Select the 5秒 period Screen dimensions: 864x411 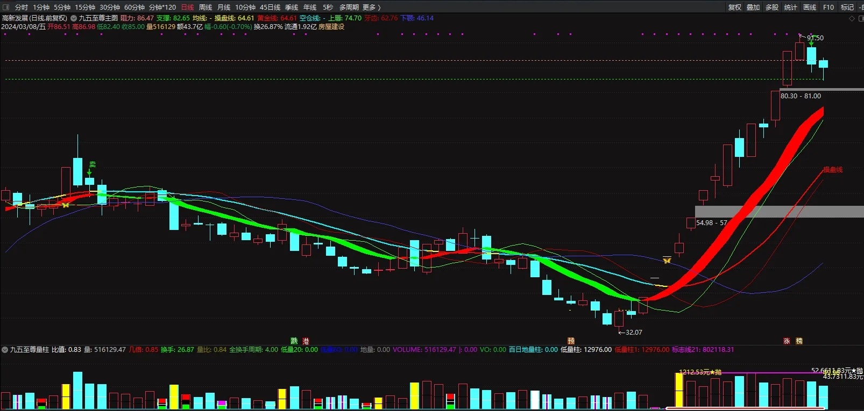pos(328,7)
